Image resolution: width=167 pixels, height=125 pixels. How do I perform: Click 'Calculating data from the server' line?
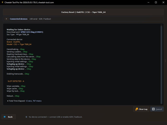[23, 57]
